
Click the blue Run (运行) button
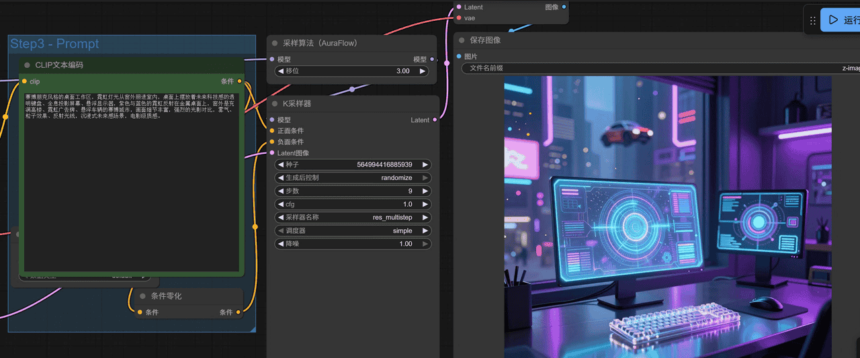[841, 20]
